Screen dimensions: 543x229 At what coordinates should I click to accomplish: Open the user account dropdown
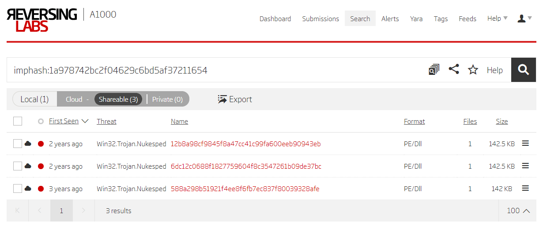point(524,18)
